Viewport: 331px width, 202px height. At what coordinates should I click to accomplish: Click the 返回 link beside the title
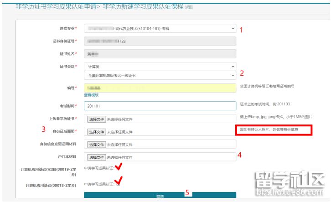click(189, 7)
